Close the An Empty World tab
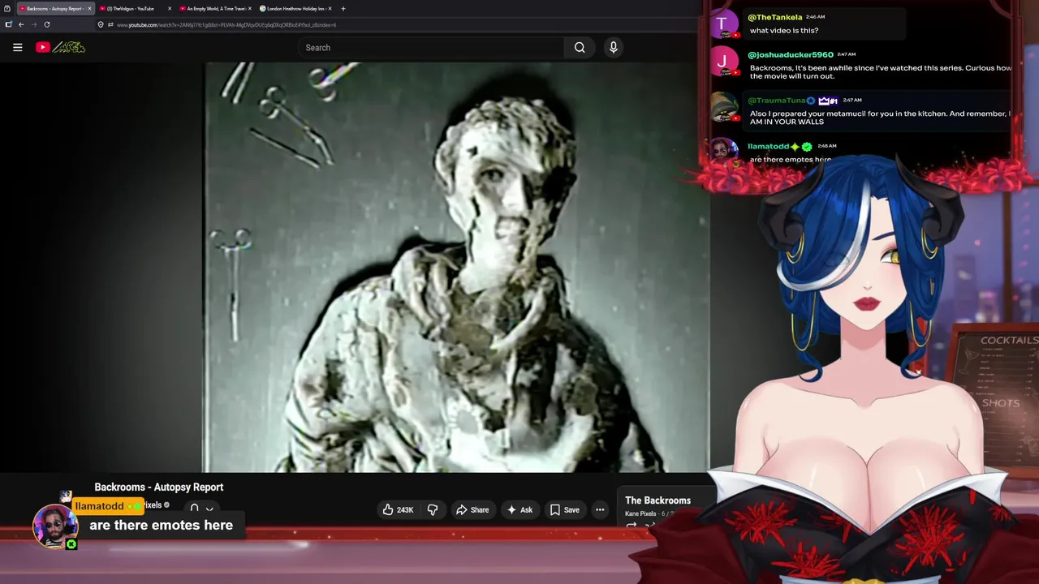1039x584 pixels. coord(250,8)
